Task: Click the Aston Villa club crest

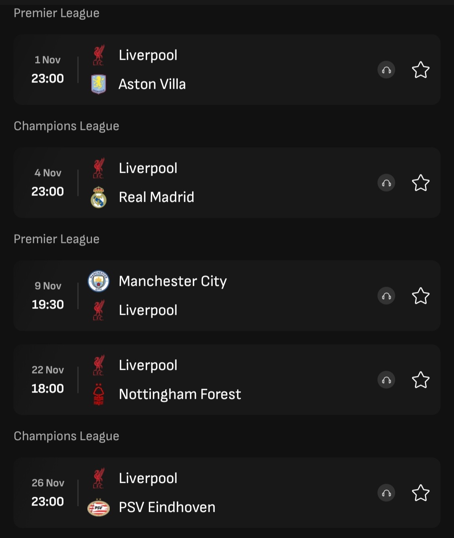Action: tap(98, 84)
